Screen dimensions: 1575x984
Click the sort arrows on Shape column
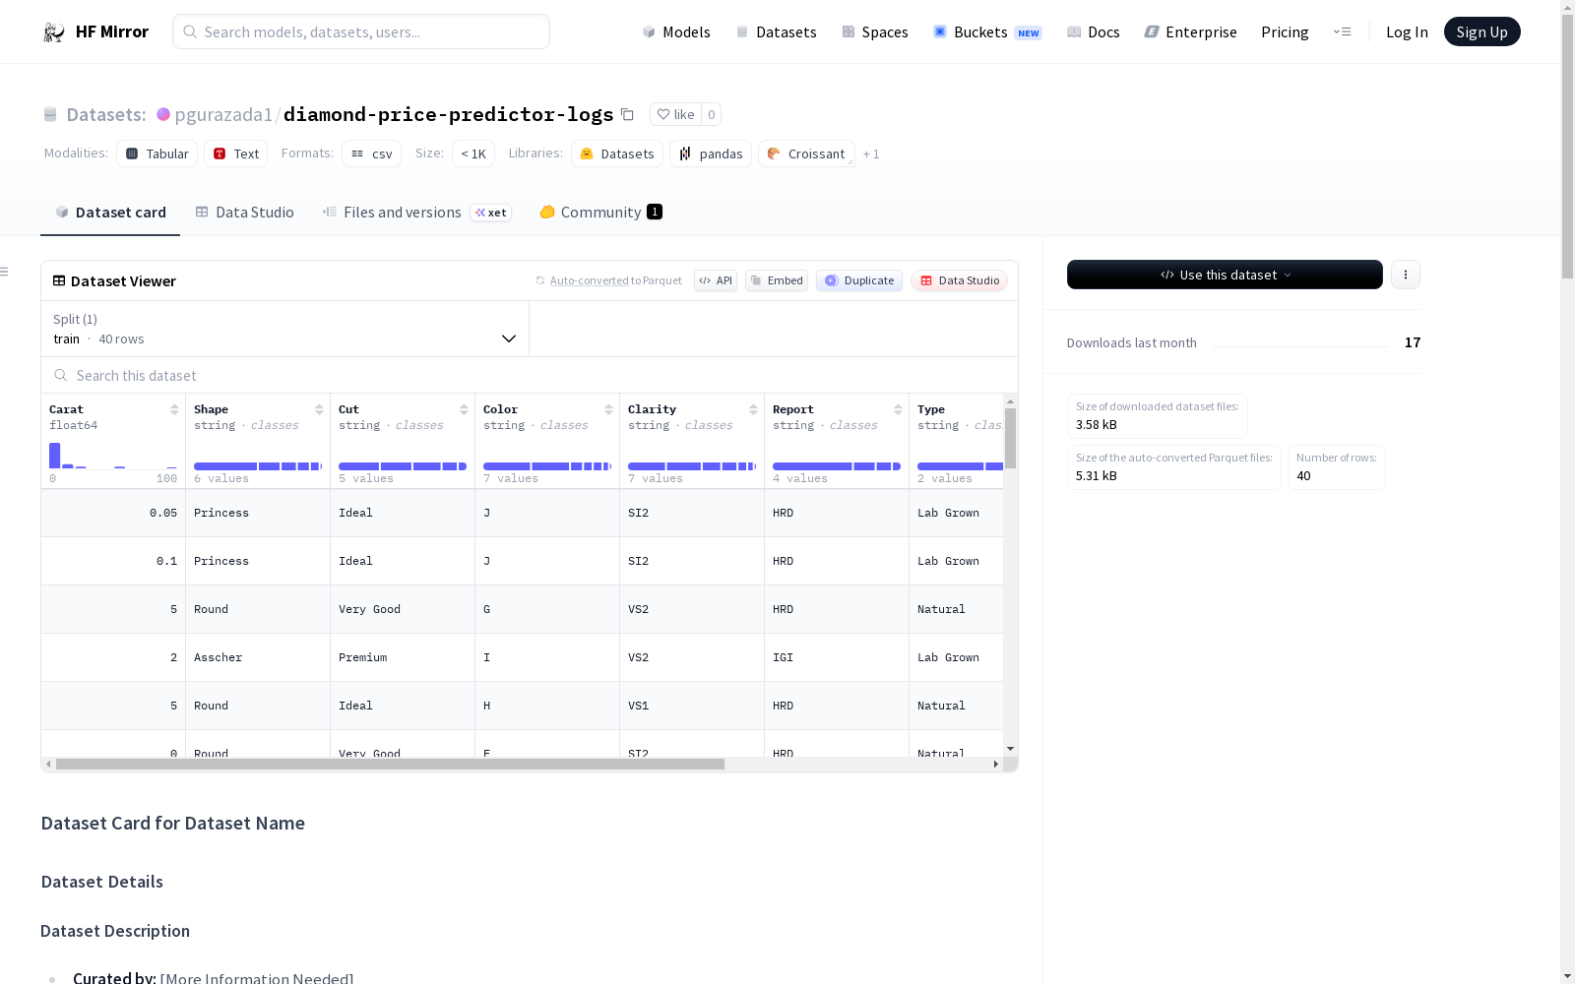click(319, 409)
